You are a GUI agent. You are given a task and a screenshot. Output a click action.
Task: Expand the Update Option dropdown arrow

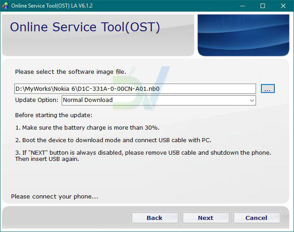click(252, 100)
